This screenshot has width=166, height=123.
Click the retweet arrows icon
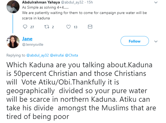pos(47,27)
